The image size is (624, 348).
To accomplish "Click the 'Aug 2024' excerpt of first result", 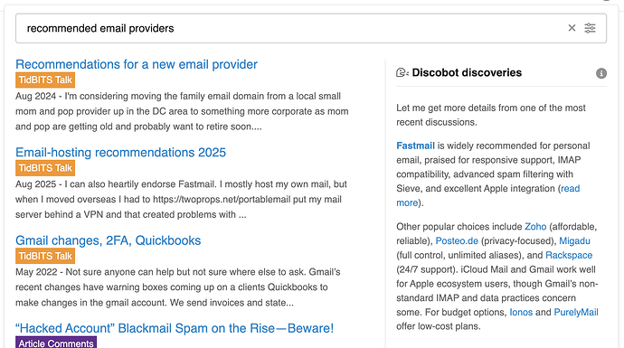I will (x=182, y=111).
